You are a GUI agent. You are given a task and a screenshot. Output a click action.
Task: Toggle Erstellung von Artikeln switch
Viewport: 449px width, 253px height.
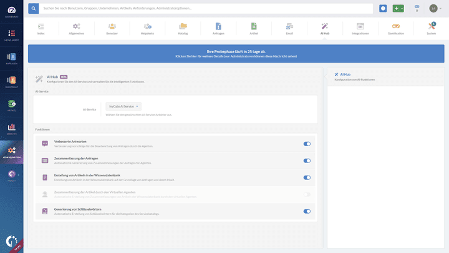coord(307,177)
